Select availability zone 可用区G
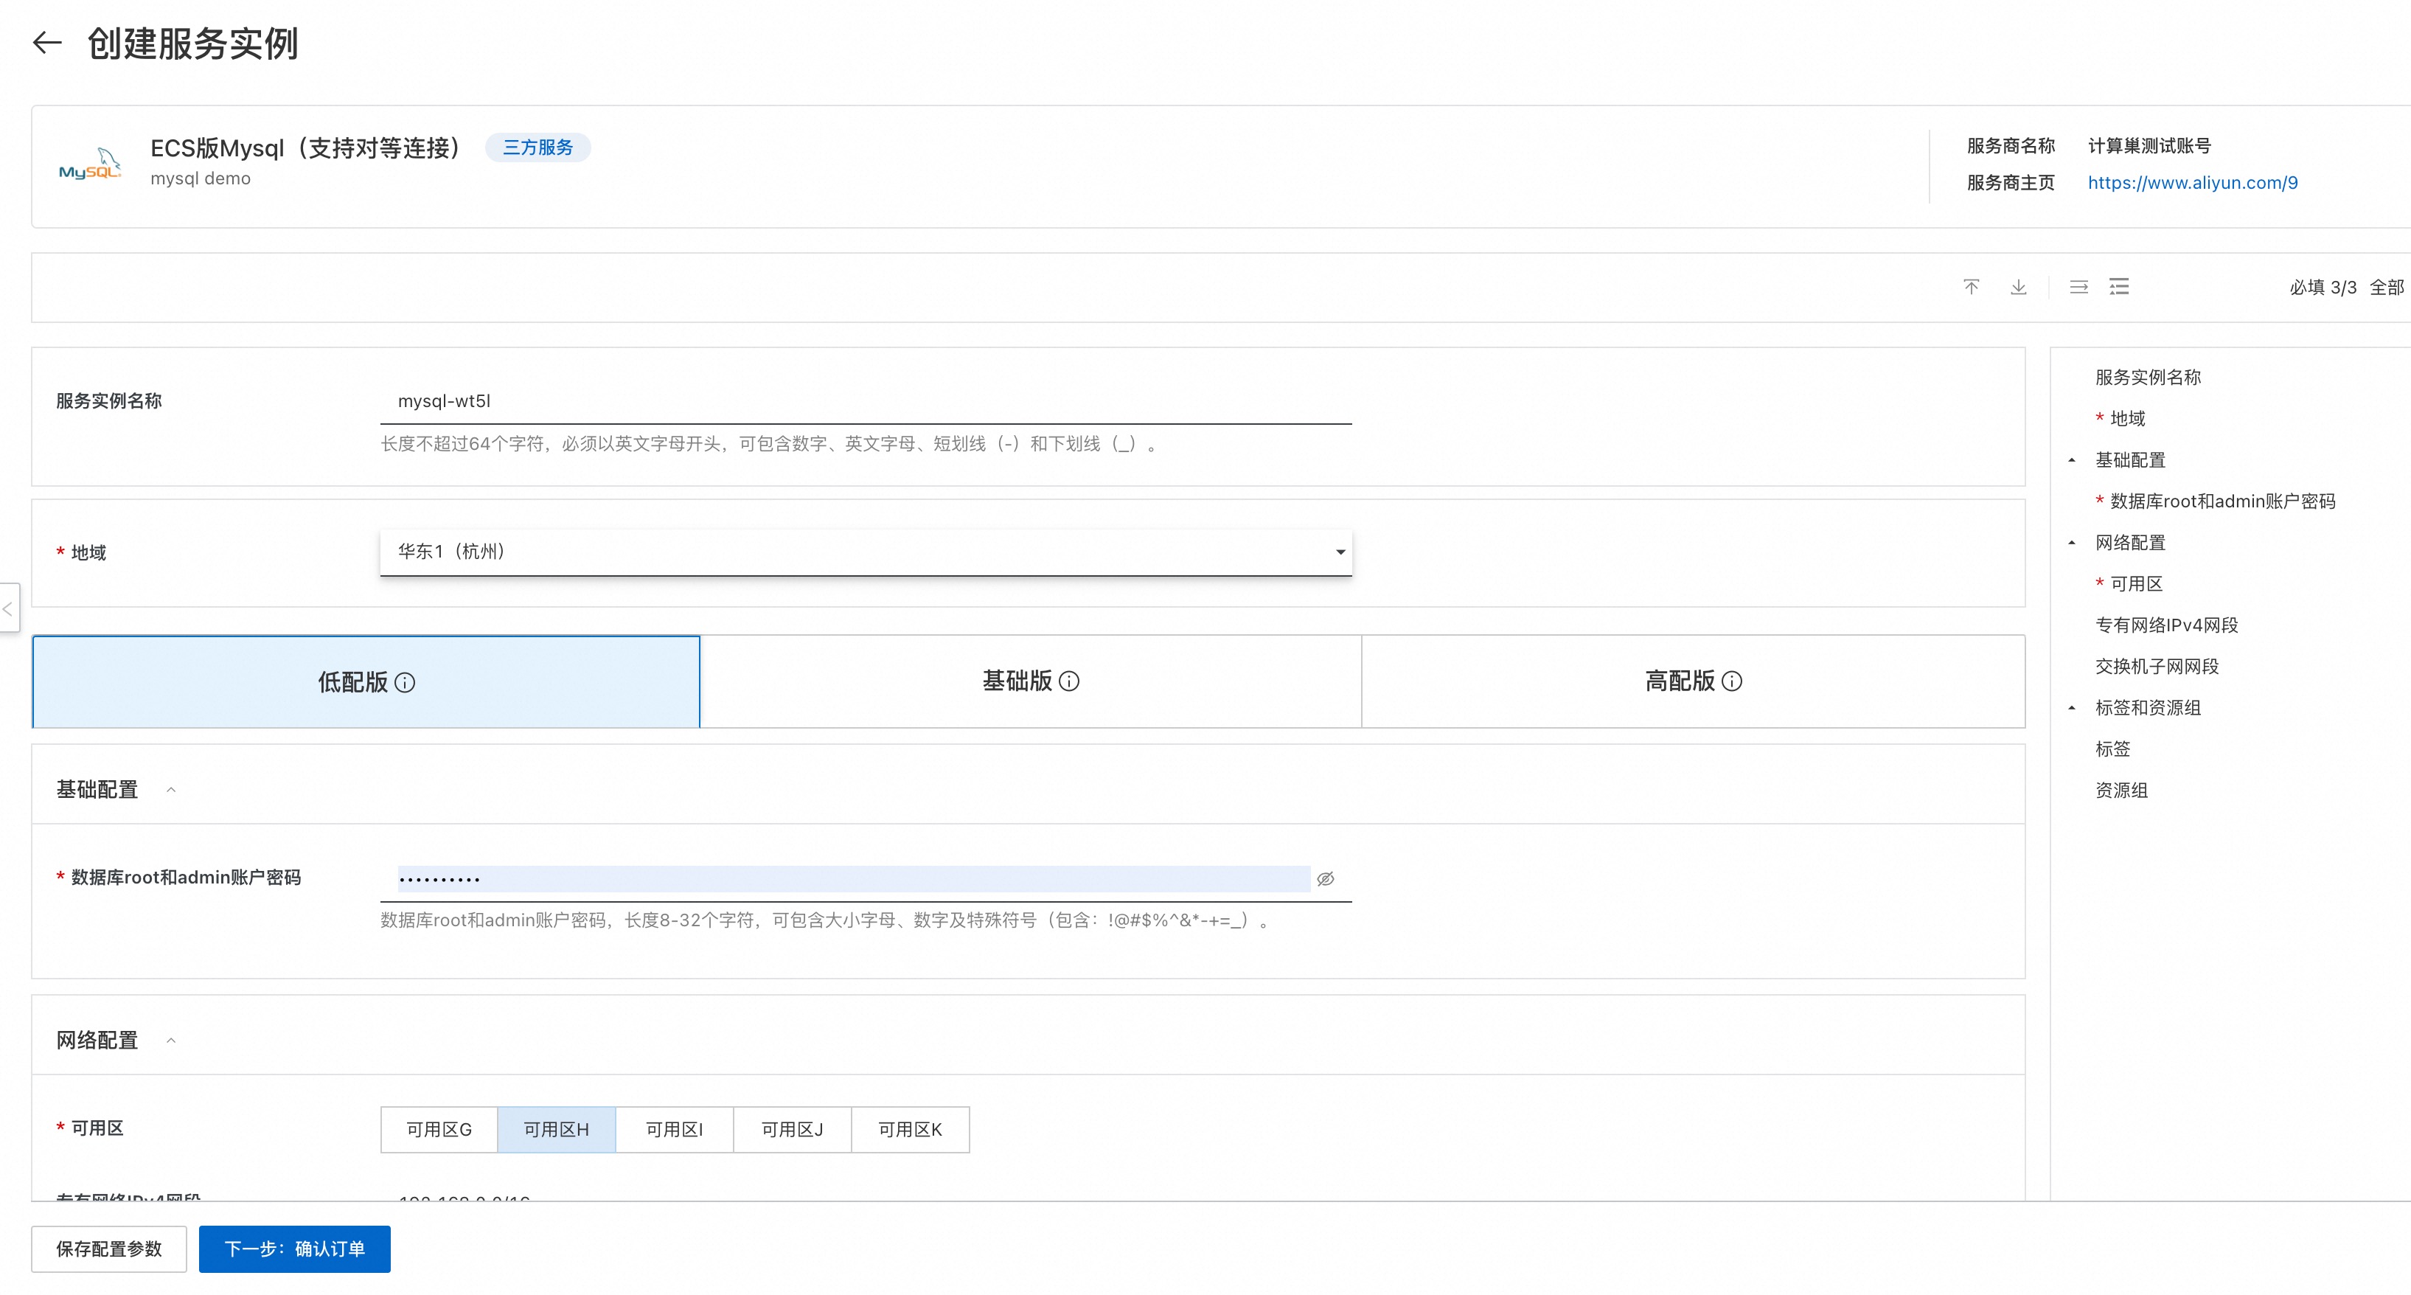2411x1295 pixels. coord(438,1129)
